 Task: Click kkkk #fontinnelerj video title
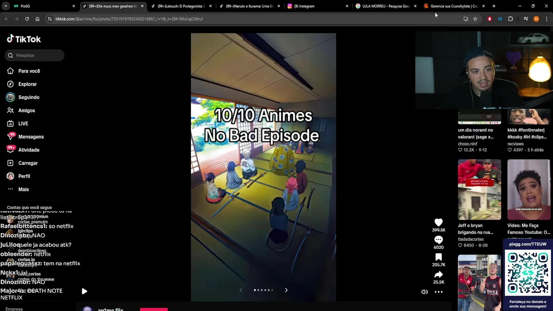527,133
